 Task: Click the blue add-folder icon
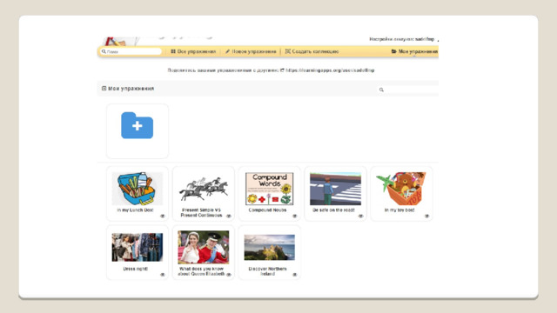[x=138, y=125]
